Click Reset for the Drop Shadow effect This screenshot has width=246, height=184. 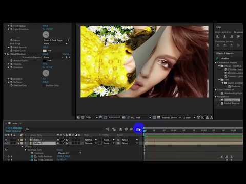[x=45, y=54]
